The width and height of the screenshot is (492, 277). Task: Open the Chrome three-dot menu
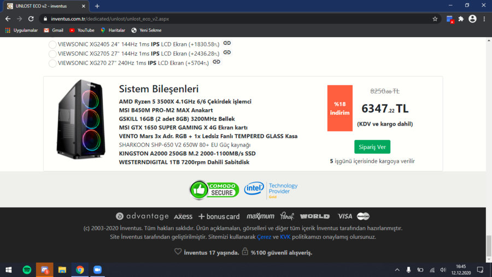[484, 19]
